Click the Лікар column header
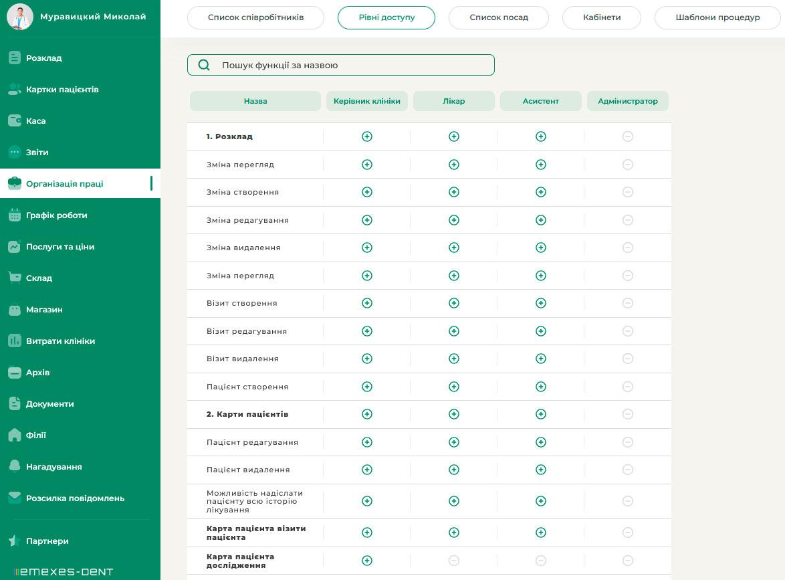The image size is (785, 580). (454, 101)
